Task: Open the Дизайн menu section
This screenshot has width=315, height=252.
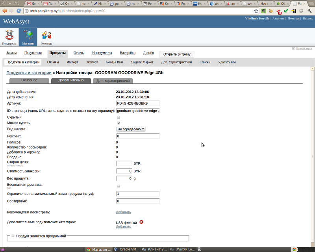Action: 148,53
